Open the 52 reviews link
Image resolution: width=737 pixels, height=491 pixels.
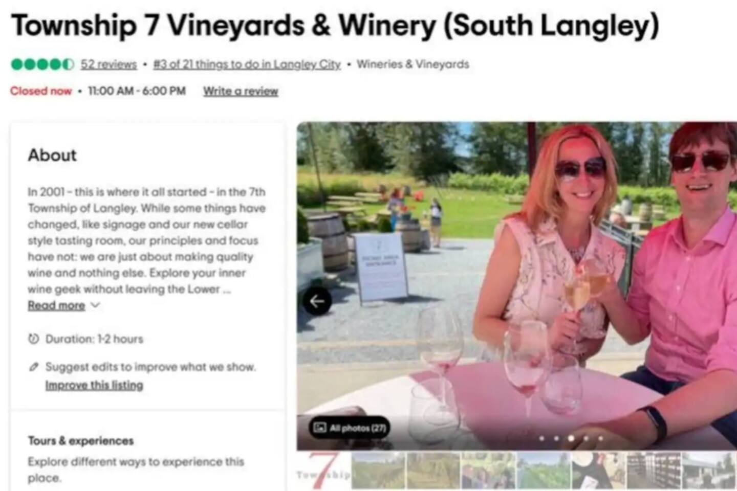[x=109, y=64]
